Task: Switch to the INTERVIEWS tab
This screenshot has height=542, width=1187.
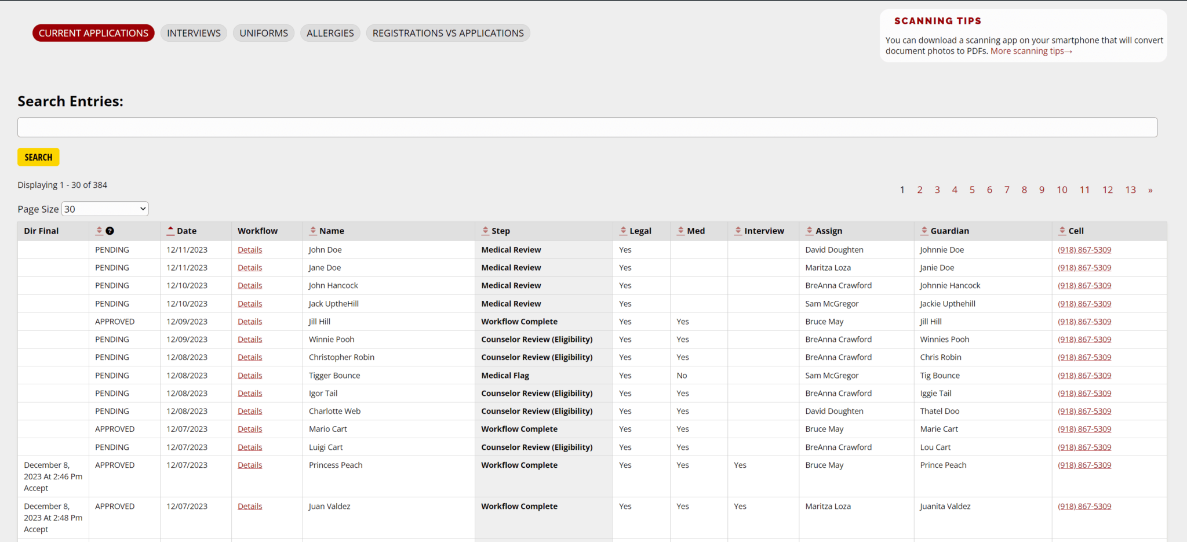Action: click(193, 33)
